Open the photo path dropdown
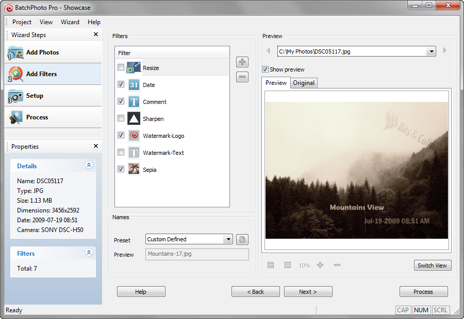The height and width of the screenshot is (319, 464). [431, 51]
